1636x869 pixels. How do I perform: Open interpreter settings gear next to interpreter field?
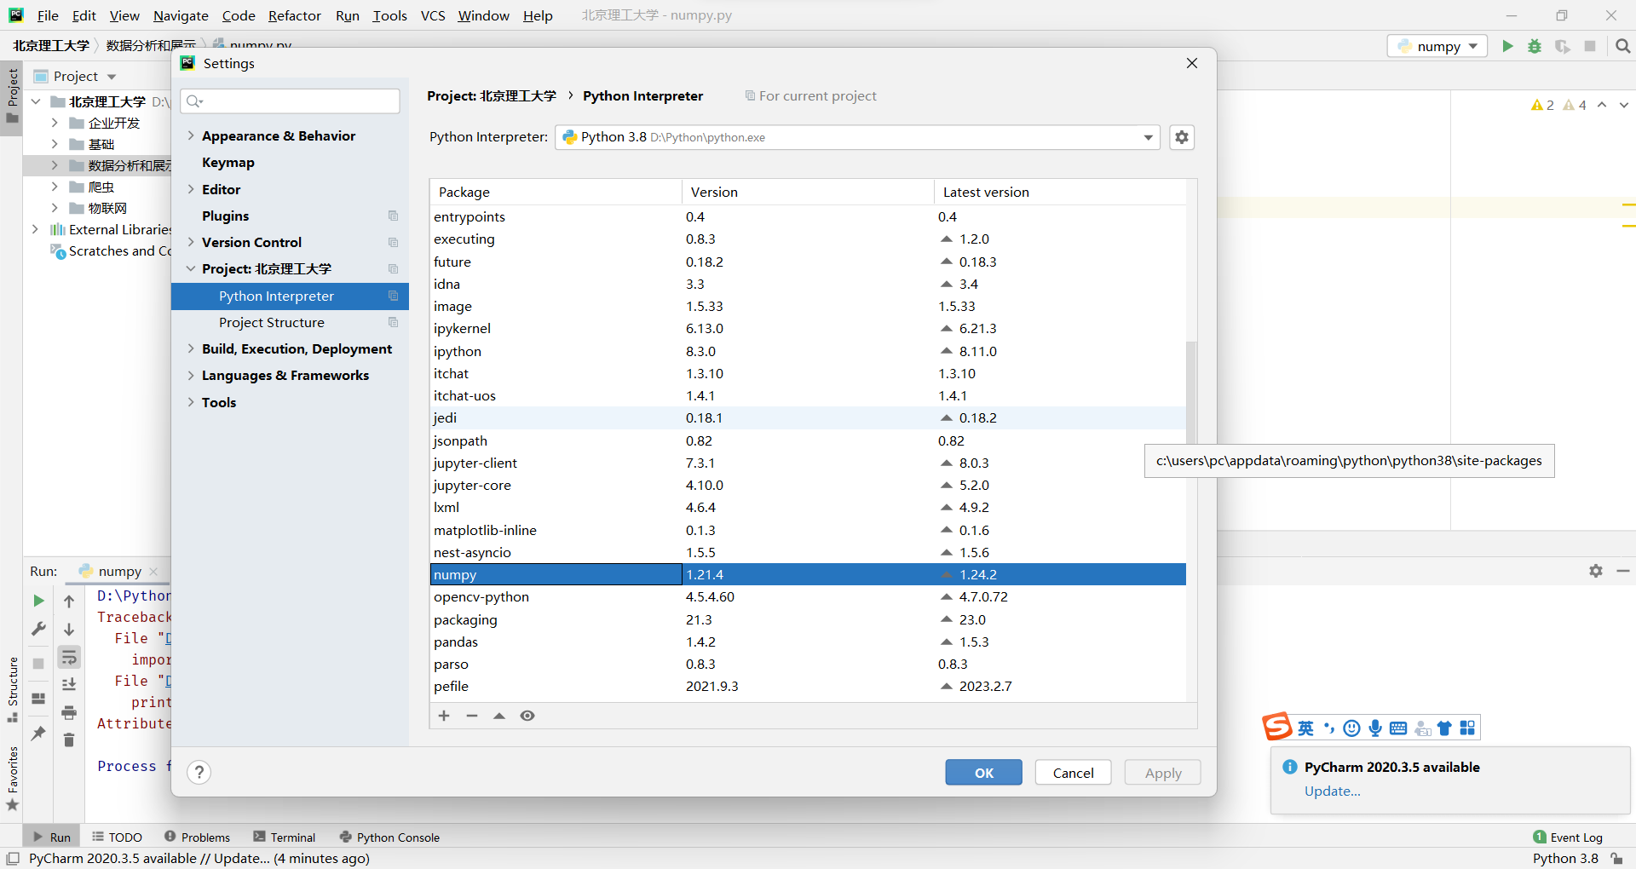click(1182, 137)
